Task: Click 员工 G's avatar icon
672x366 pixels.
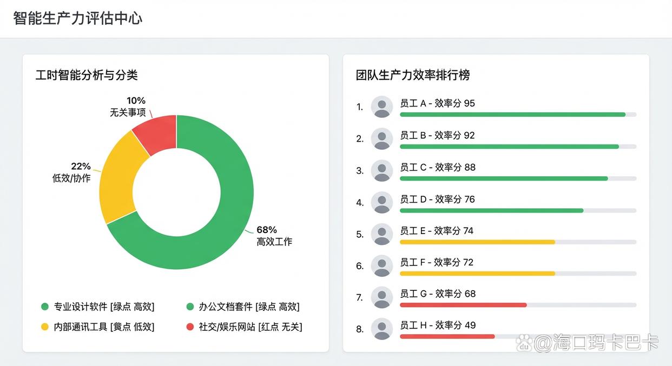Action: click(382, 297)
